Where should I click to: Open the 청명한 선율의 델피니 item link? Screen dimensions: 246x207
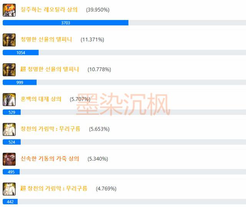[46, 39]
